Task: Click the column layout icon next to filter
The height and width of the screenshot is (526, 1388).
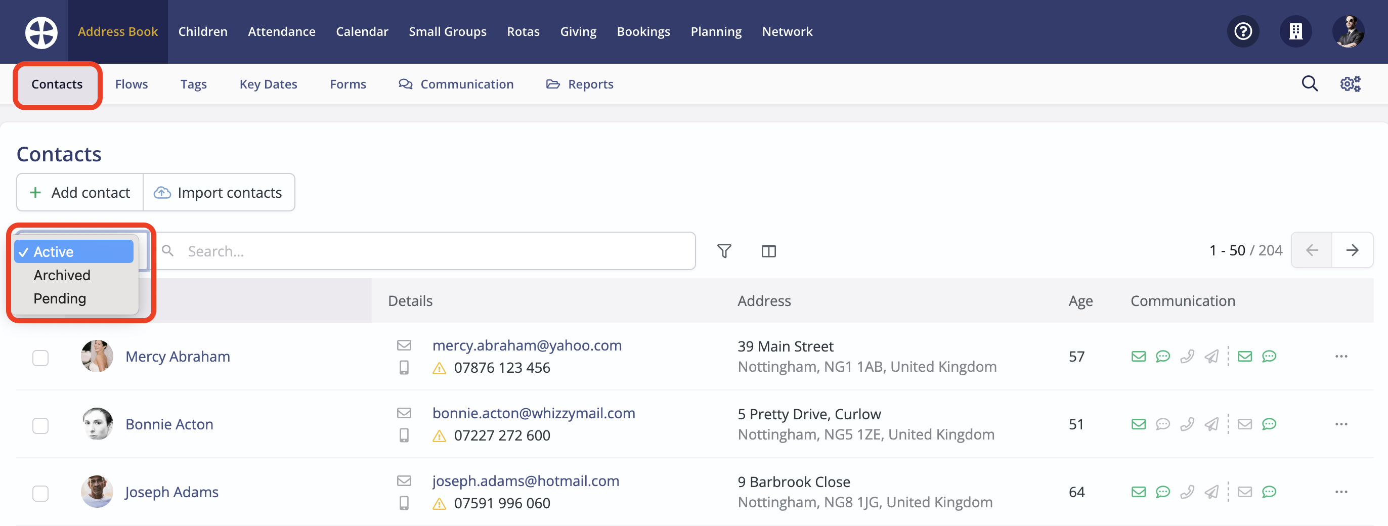Action: click(768, 250)
